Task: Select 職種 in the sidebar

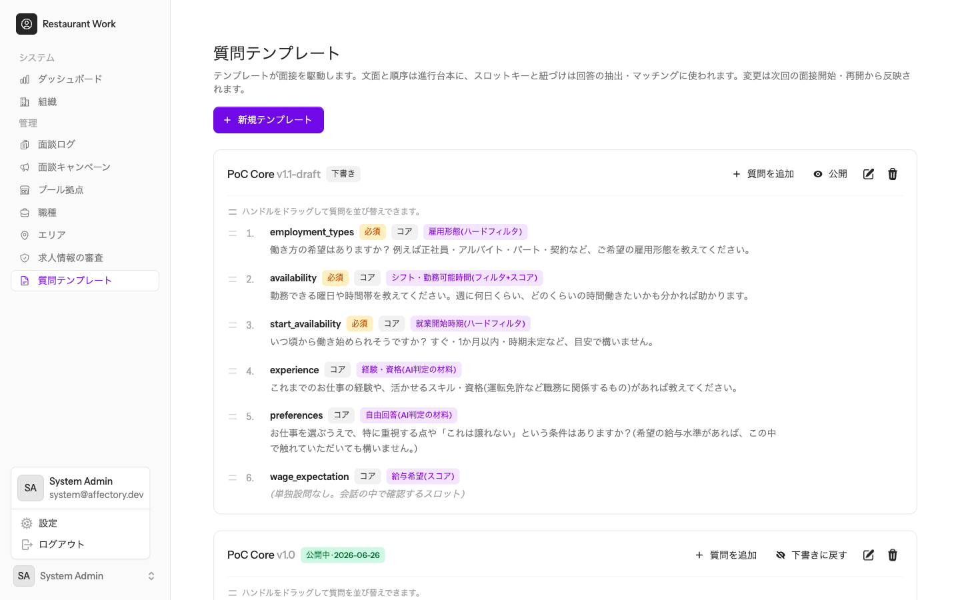Action: 85,213
